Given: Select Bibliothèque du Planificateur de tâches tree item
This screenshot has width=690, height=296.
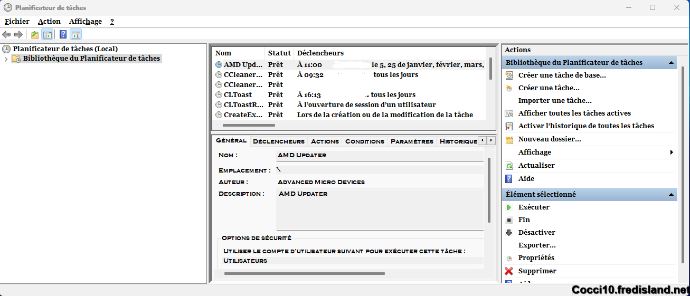Looking at the screenshot, I should click(x=91, y=59).
